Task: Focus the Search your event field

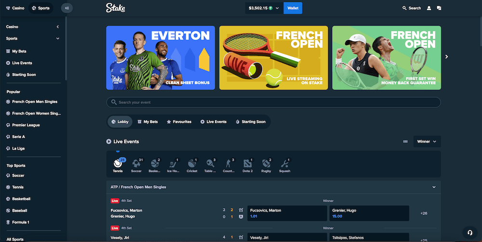Action: 274,102
